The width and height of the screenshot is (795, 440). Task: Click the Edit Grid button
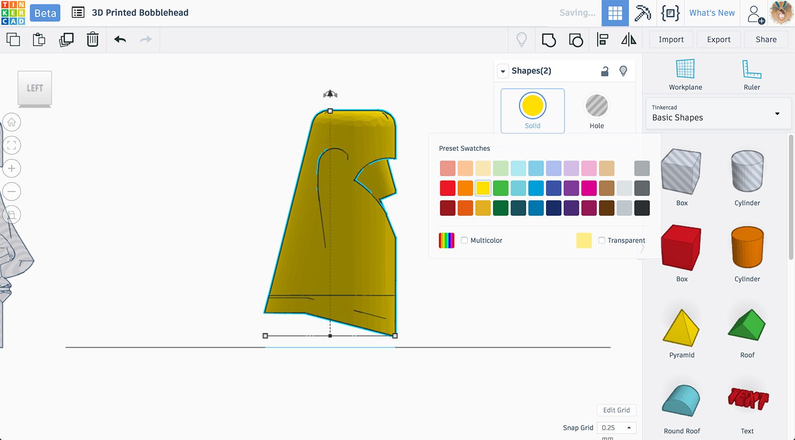coord(616,410)
